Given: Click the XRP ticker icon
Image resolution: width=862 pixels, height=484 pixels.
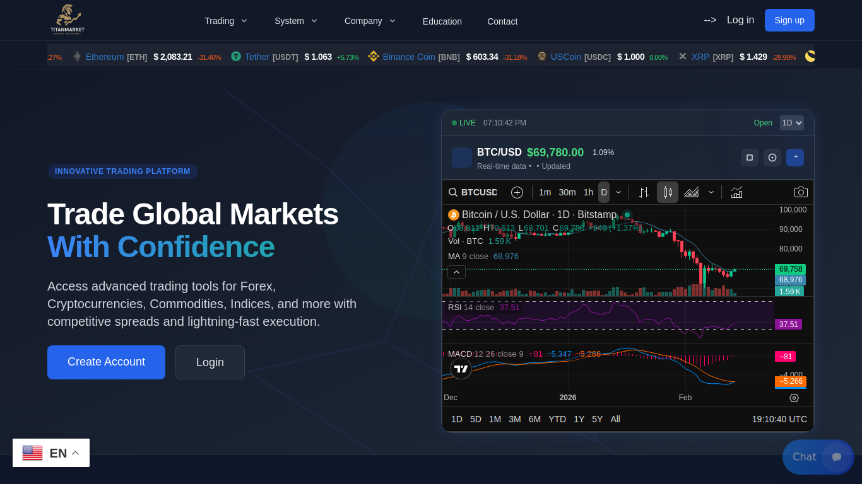Looking at the screenshot, I should tap(683, 56).
